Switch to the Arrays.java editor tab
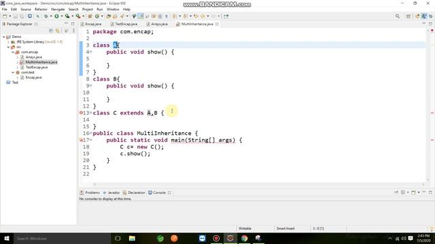435x244 pixels. click(157, 24)
